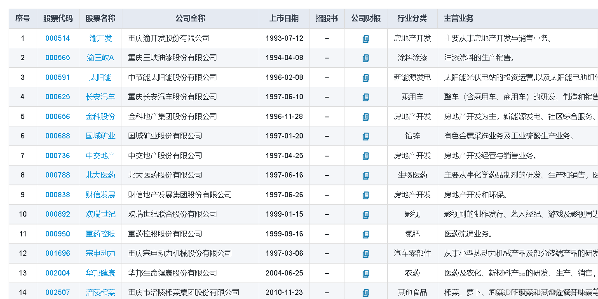Open stock code link 002004

pos(58,273)
